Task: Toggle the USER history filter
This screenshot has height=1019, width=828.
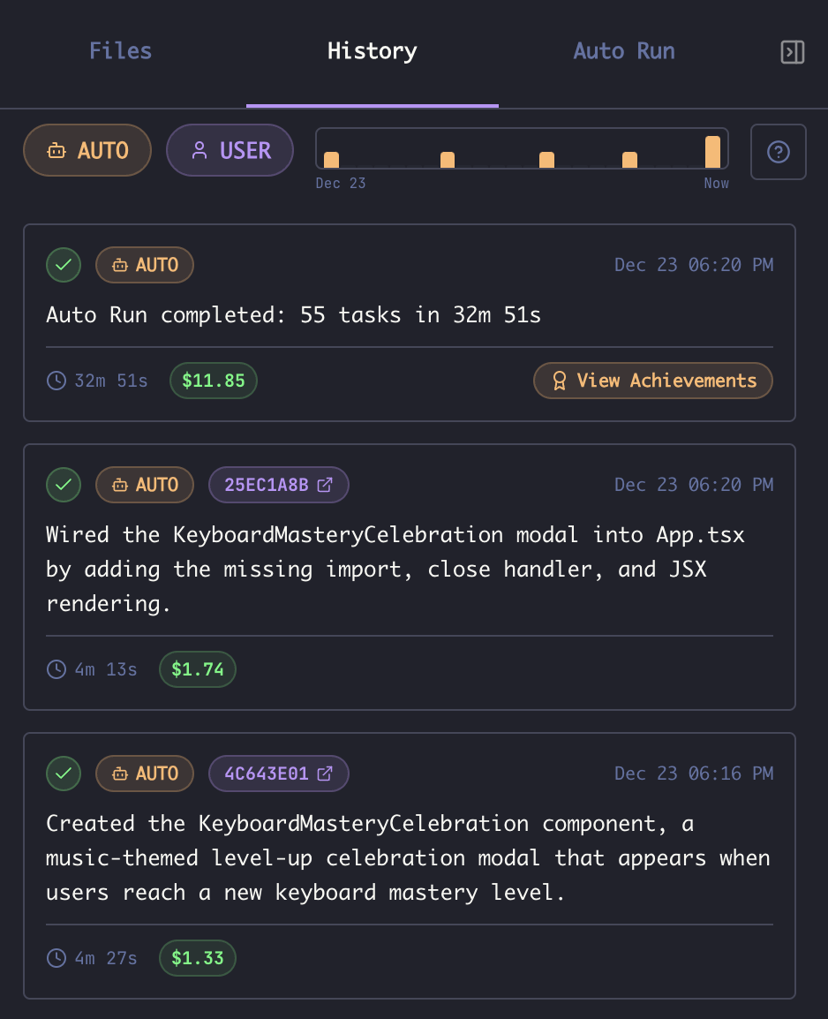Action: point(230,150)
